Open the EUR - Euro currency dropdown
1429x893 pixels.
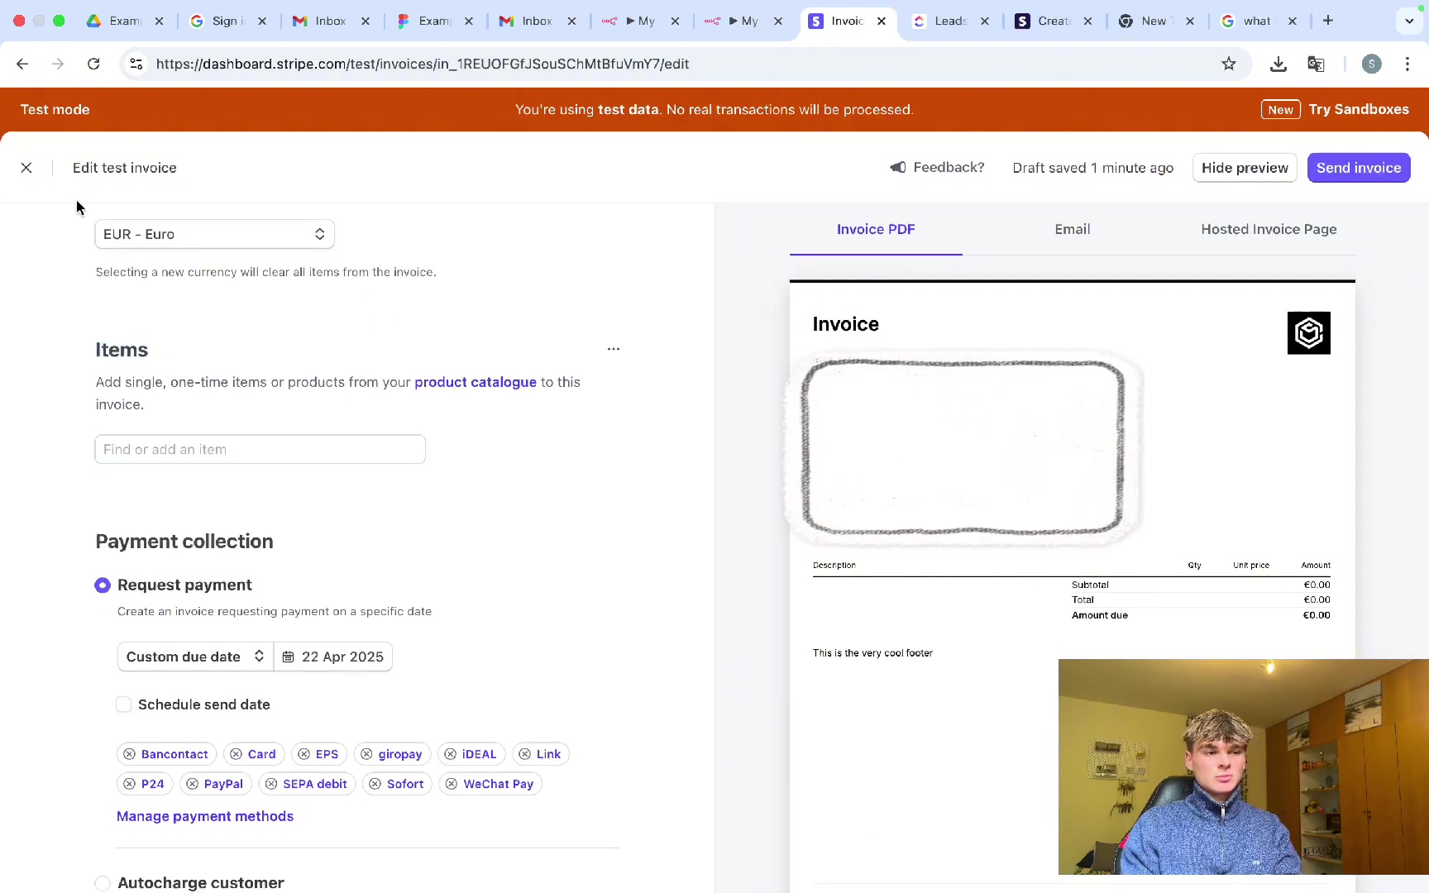pyautogui.click(x=214, y=234)
